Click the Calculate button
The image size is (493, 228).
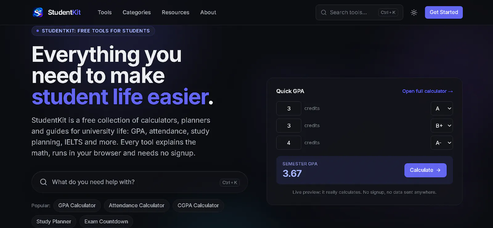[425, 170]
